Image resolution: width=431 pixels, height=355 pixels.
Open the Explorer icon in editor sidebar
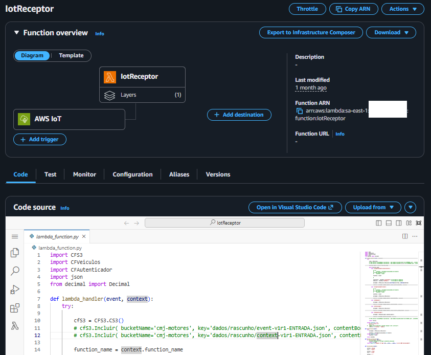[x=15, y=252]
